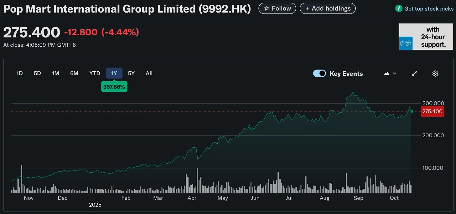Select the 1M time range
Image resolution: width=456 pixels, height=214 pixels.
[55, 73]
